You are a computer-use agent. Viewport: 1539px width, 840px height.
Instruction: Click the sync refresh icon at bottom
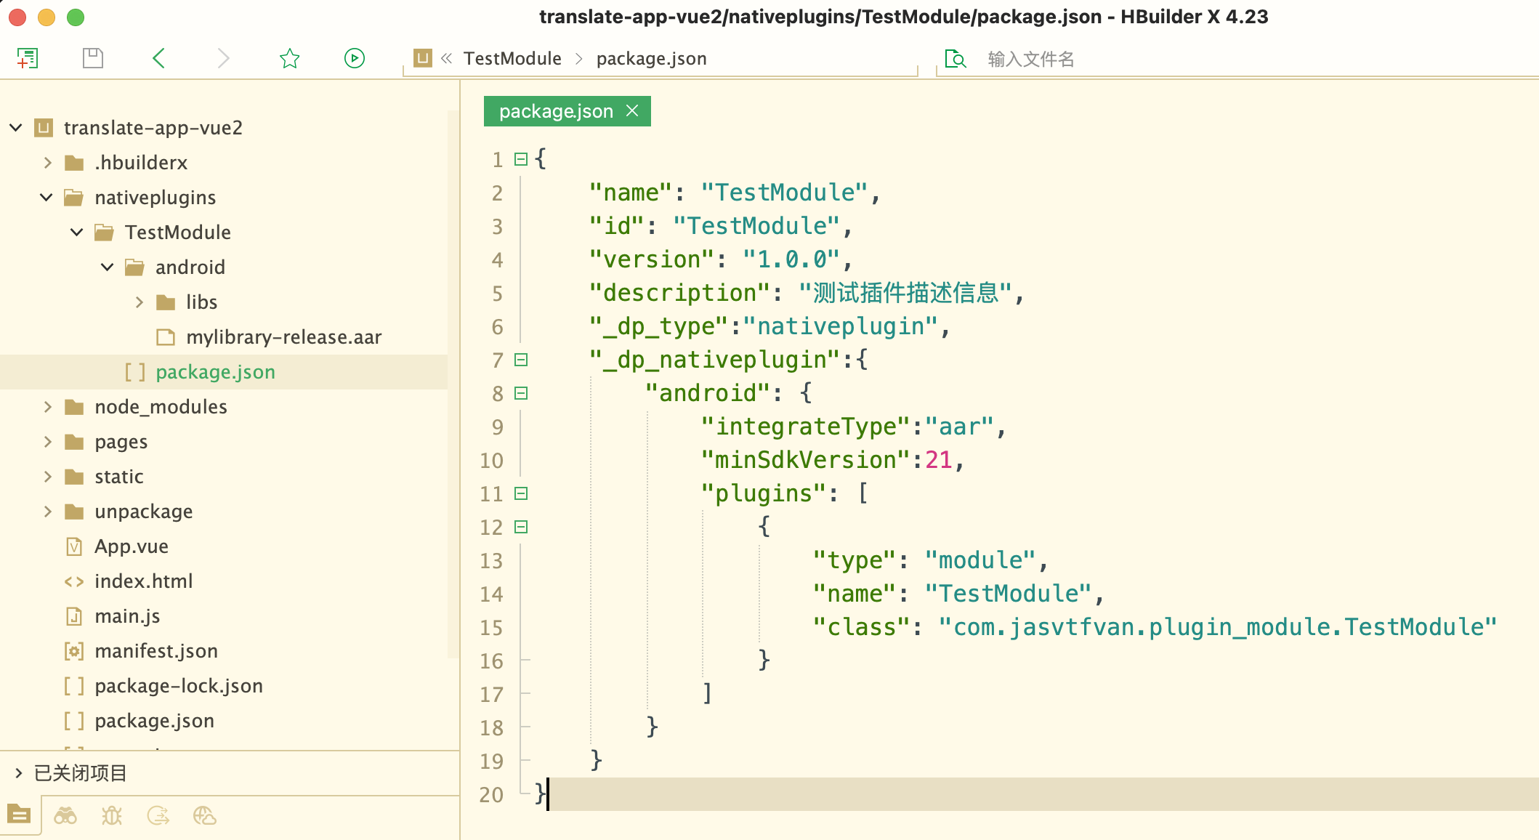(x=158, y=815)
